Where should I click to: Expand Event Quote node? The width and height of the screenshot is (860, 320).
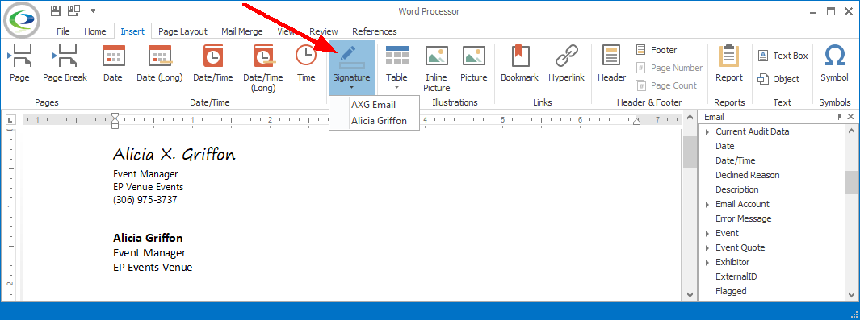(707, 247)
